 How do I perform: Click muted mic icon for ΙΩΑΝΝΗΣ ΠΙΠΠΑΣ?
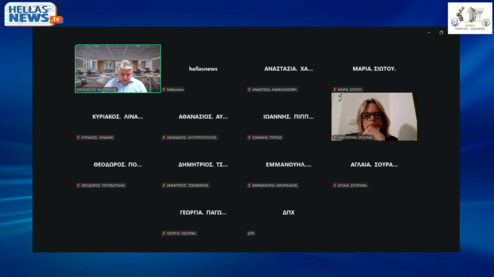pos(249,137)
